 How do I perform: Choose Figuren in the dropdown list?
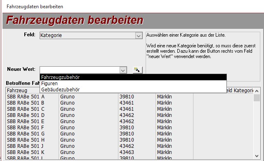133,84
